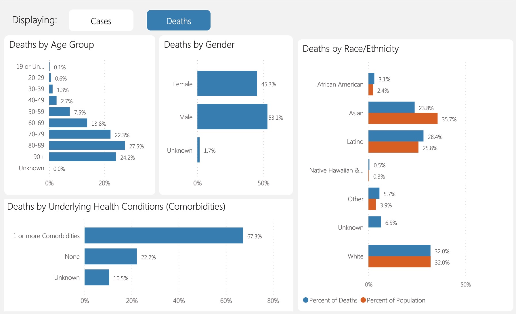Viewport: 516px width, 314px height.
Task: Select the Latino Percent of Deaths blue bar
Action: pos(396,136)
